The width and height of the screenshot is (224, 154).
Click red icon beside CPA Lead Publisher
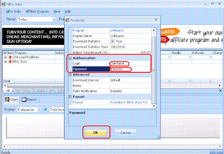click(x=10, y=57)
